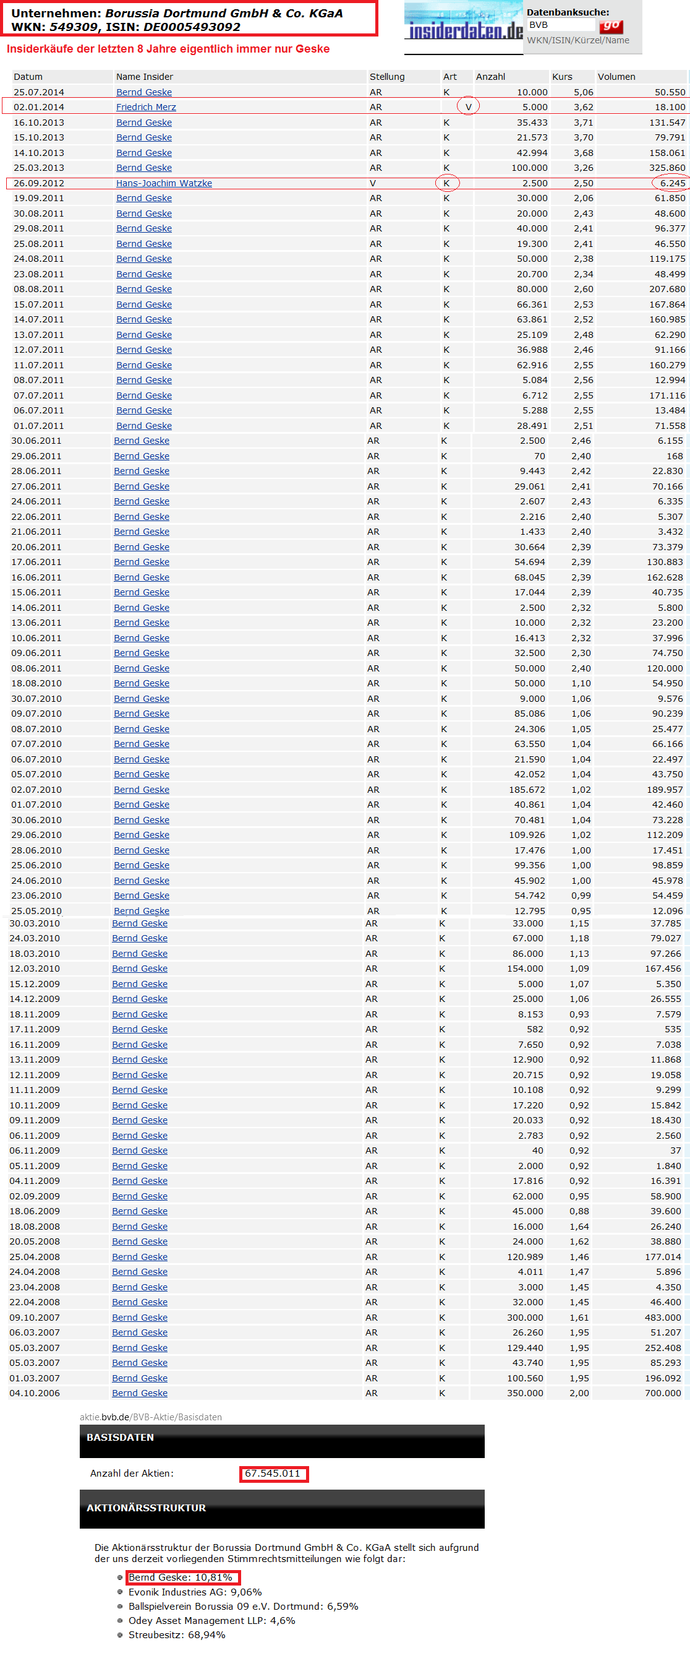Select the date cell 29.06.2010
The width and height of the screenshot is (690, 1666).
pos(36,835)
